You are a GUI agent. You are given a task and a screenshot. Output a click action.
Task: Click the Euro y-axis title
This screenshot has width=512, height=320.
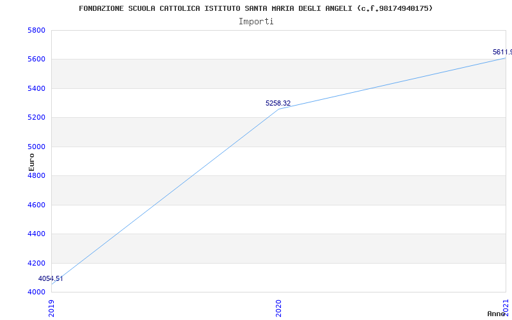(31, 162)
